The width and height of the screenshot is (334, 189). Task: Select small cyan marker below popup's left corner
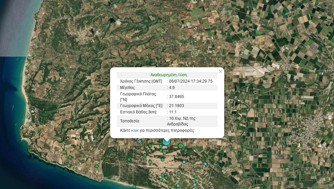click(140, 141)
